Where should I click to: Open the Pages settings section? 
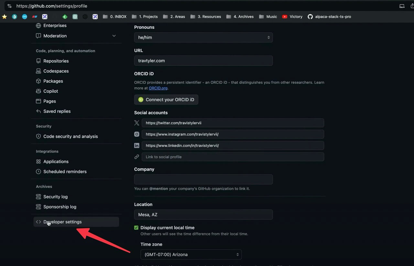pos(49,101)
